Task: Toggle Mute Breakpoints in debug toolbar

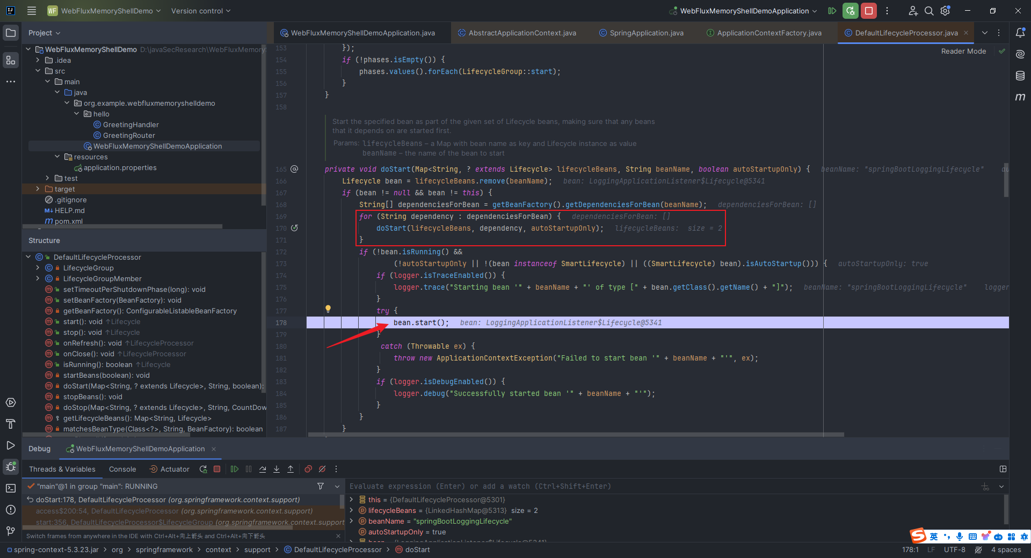Action: pyautogui.click(x=322, y=469)
